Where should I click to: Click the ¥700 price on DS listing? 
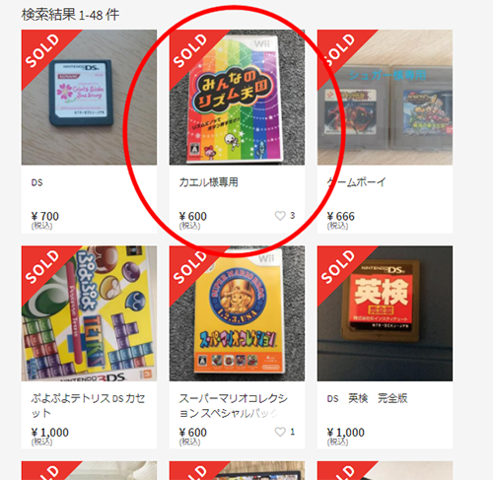click(45, 217)
